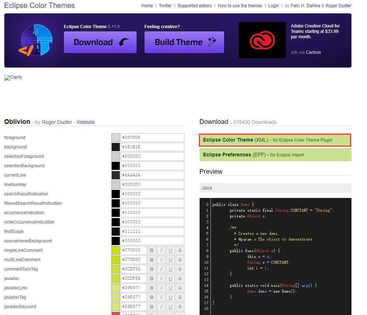Toggle strikethrough for javadocLink
Screen dimensions: 367x315
point(180,288)
